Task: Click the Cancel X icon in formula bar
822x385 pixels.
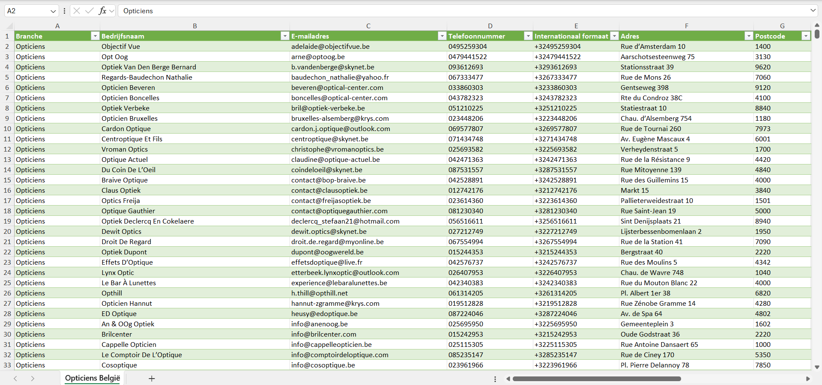Action: [77, 11]
